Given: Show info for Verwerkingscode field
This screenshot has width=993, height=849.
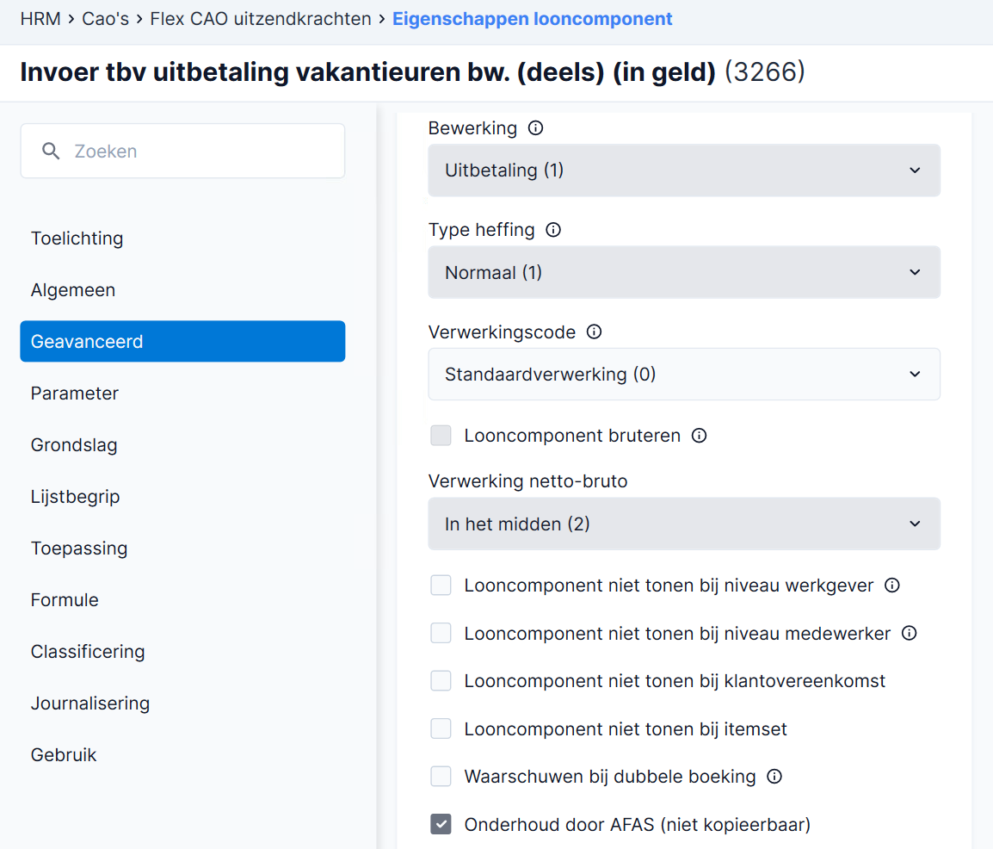Looking at the screenshot, I should (x=594, y=332).
